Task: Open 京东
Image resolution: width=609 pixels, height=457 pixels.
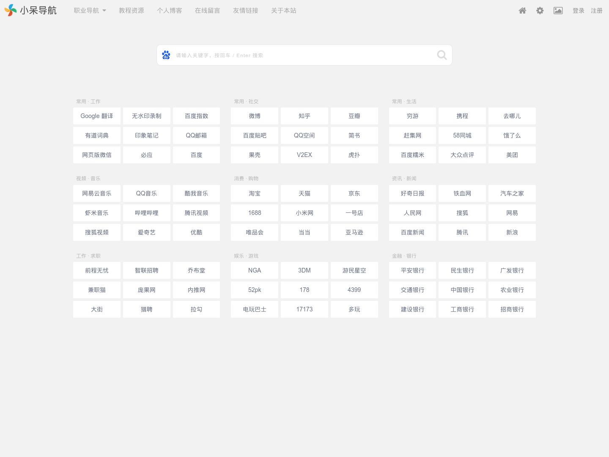Action: pyautogui.click(x=354, y=193)
